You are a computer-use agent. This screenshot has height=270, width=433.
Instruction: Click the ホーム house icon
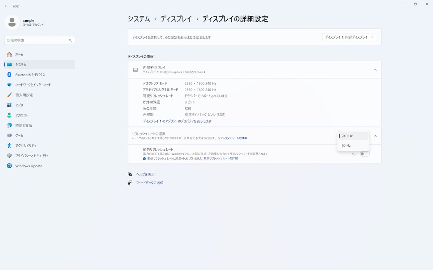9,54
